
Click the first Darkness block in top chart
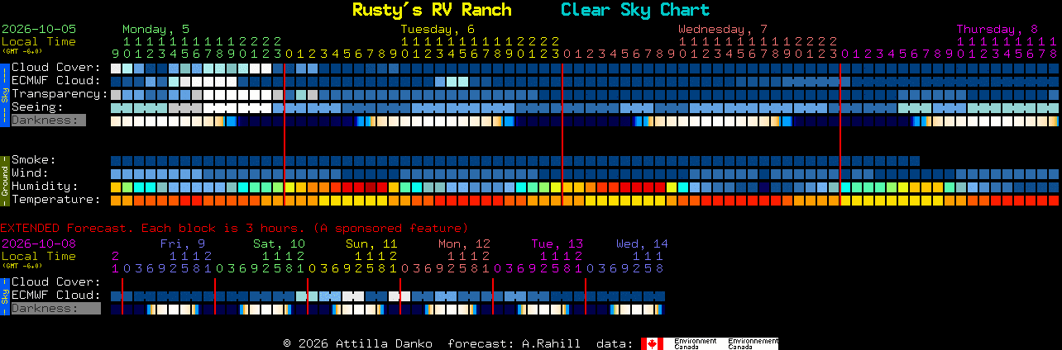[116, 121]
